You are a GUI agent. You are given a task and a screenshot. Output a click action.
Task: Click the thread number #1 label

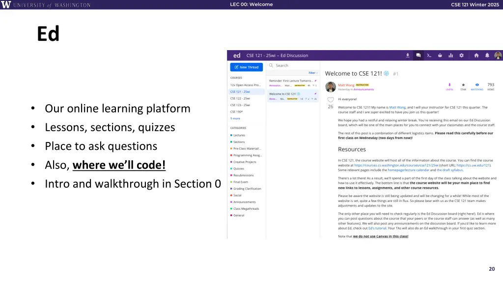pyautogui.click(x=395, y=74)
